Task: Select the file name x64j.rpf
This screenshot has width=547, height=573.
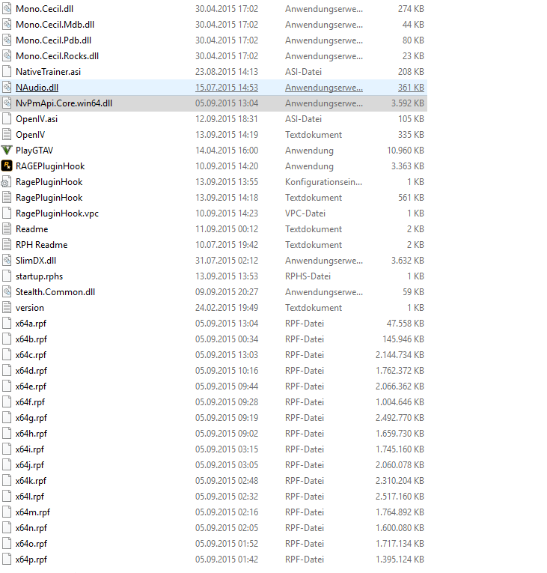Action: pos(30,464)
